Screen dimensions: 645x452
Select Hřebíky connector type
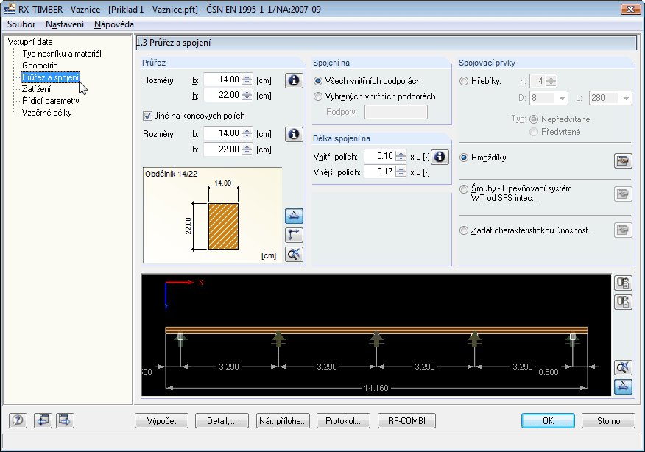click(464, 81)
